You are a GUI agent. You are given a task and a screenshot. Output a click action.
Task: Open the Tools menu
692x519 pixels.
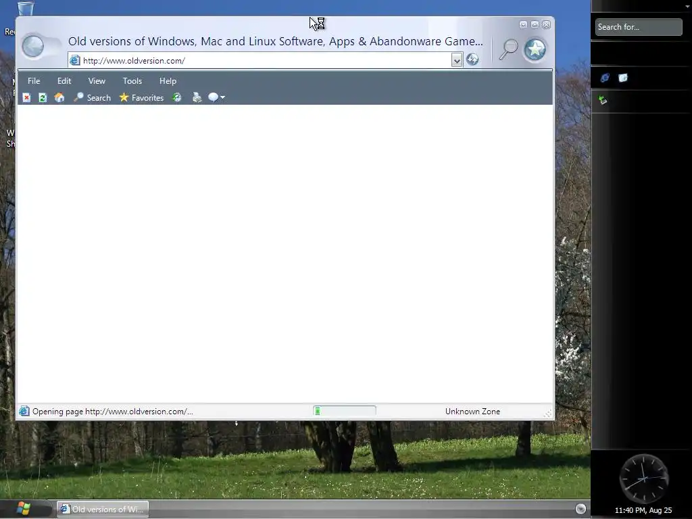tap(132, 81)
